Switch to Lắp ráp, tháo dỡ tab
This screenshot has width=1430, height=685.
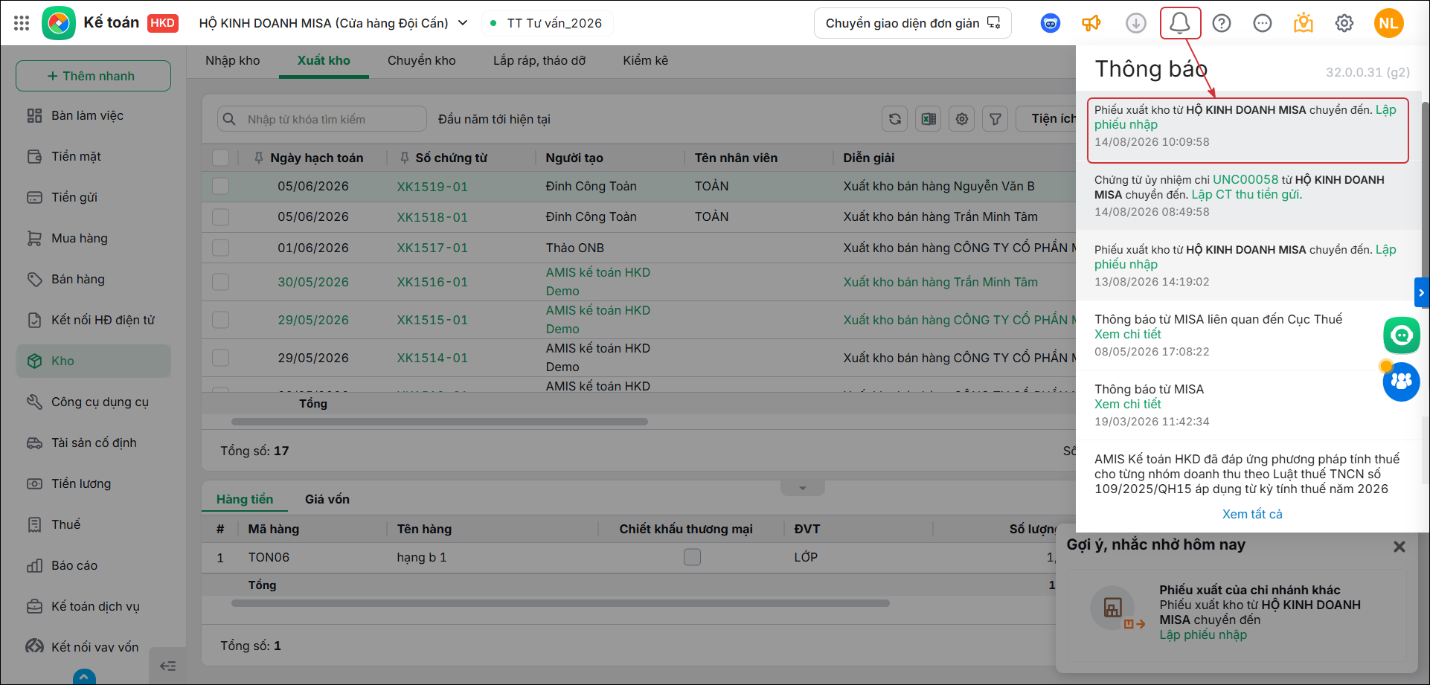[539, 60]
